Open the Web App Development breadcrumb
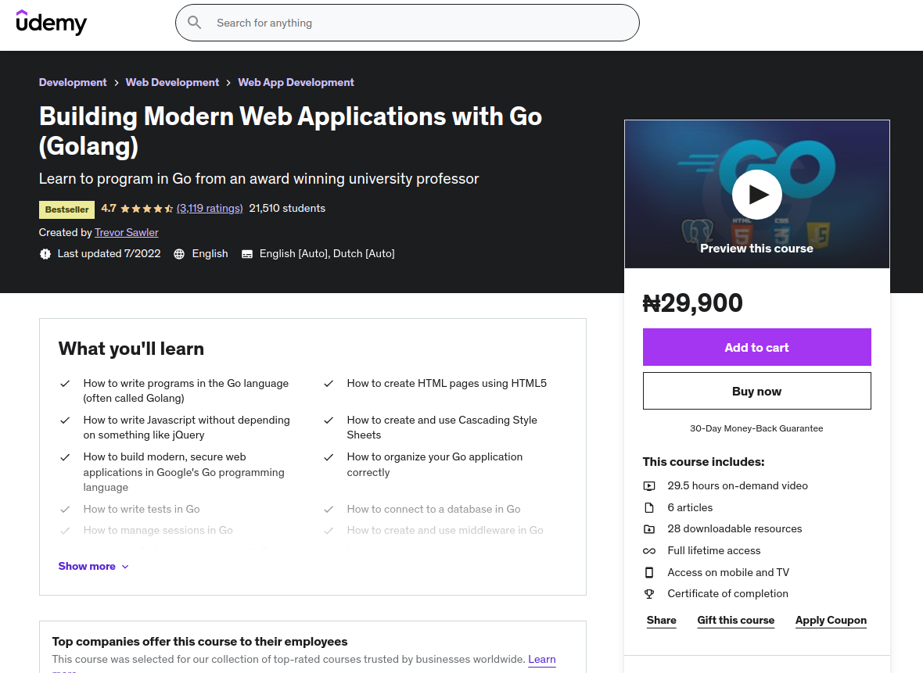The height and width of the screenshot is (673, 923). [296, 82]
